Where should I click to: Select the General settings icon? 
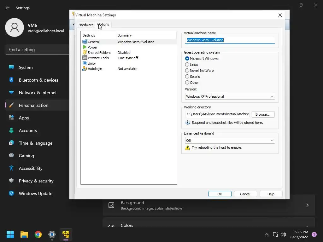85,42
